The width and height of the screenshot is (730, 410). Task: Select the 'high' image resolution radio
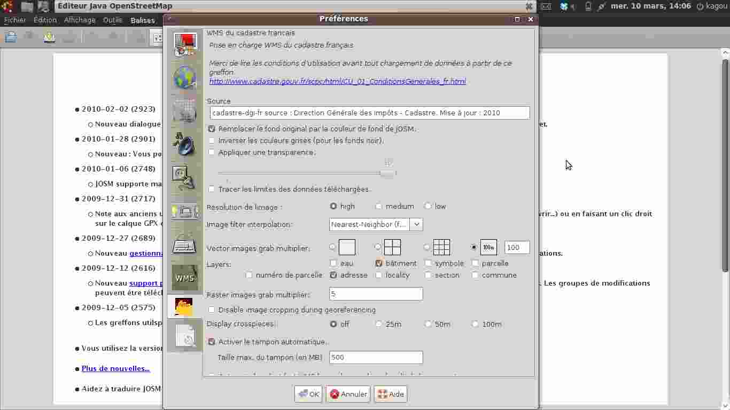coord(333,206)
